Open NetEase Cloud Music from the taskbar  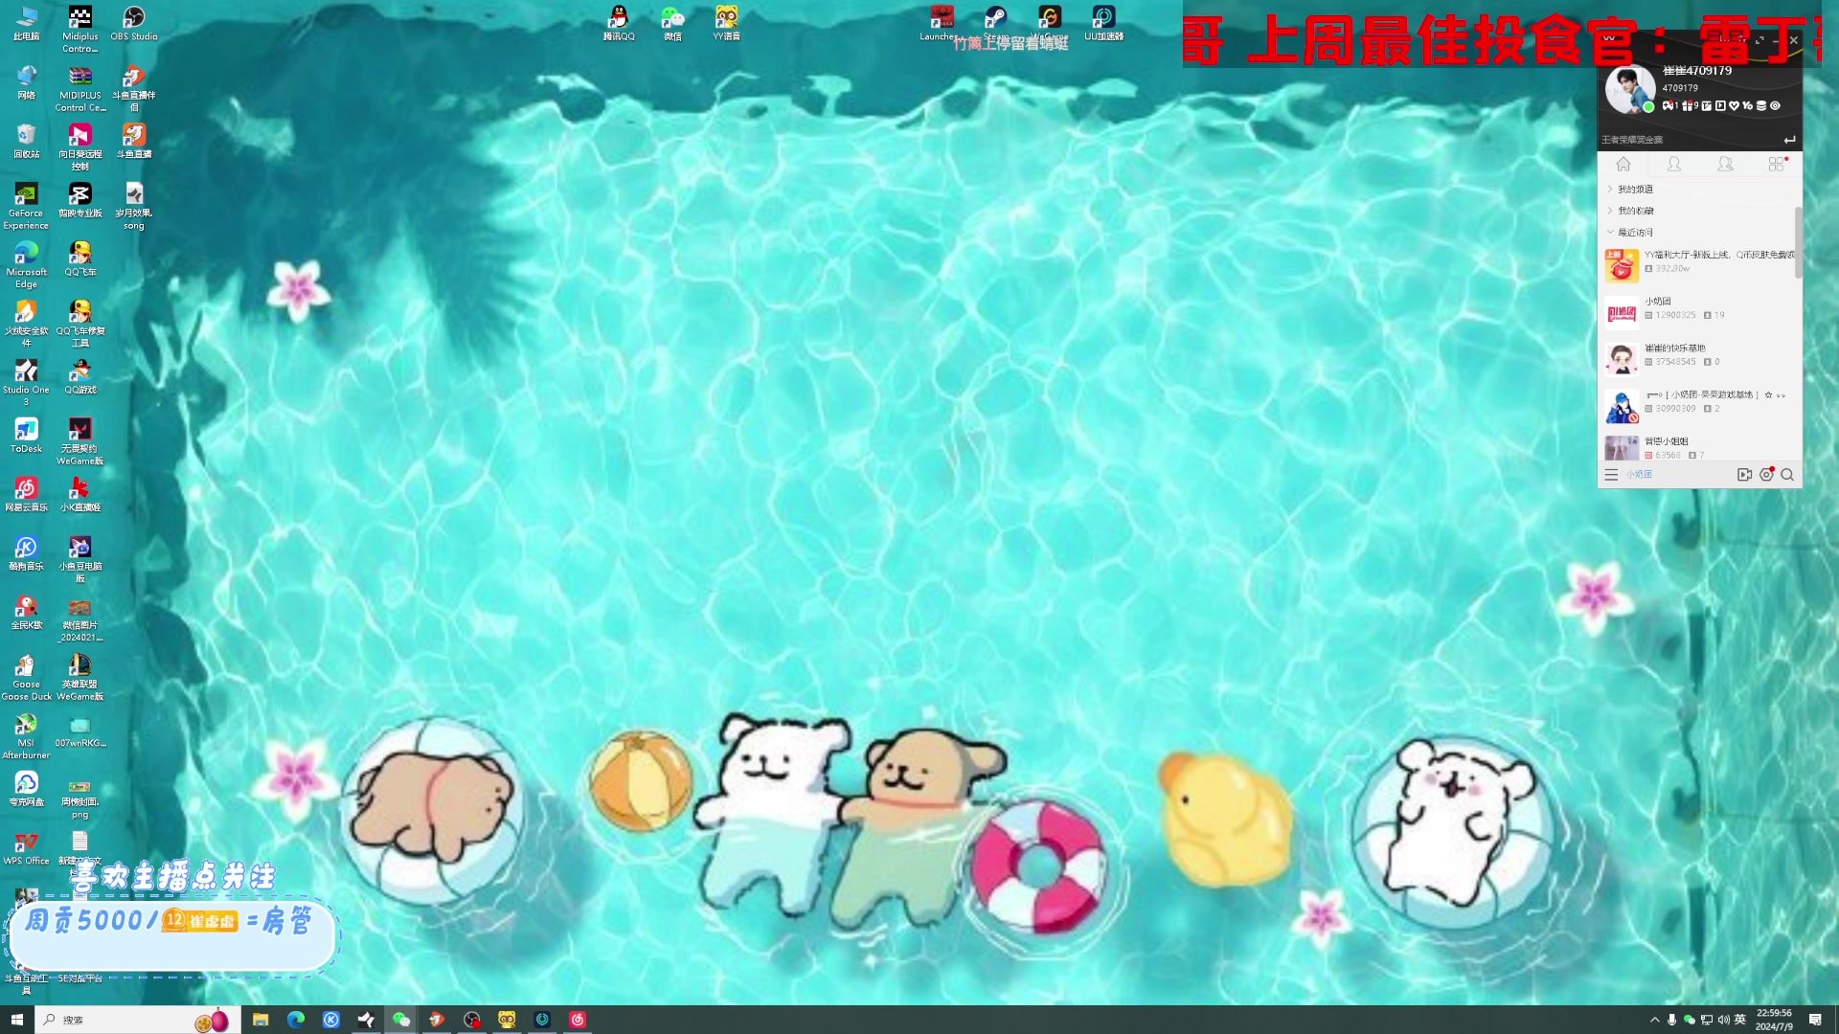pos(578,1020)
